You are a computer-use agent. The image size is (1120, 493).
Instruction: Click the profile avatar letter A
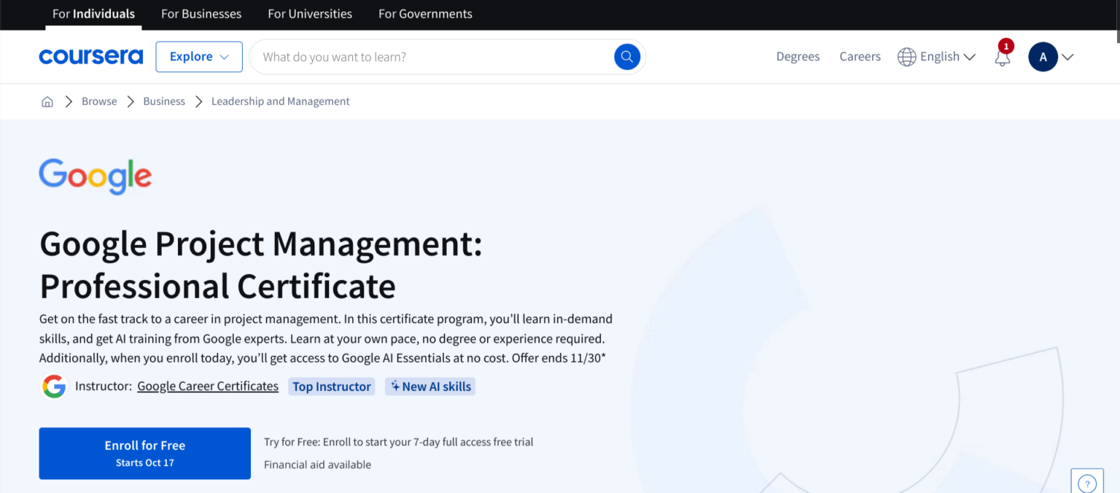(1043, 56)
